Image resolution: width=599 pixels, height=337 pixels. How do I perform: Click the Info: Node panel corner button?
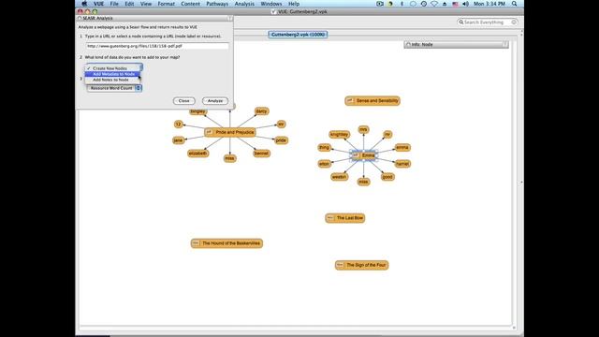[x=505, y=45]
